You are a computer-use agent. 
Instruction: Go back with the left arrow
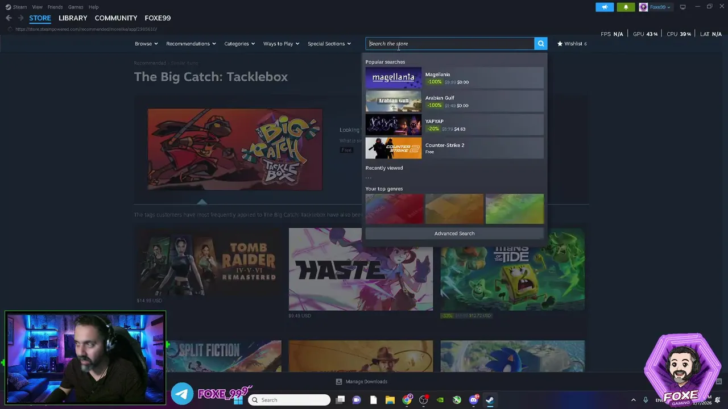pyautogui.click(x=9, y=18)
